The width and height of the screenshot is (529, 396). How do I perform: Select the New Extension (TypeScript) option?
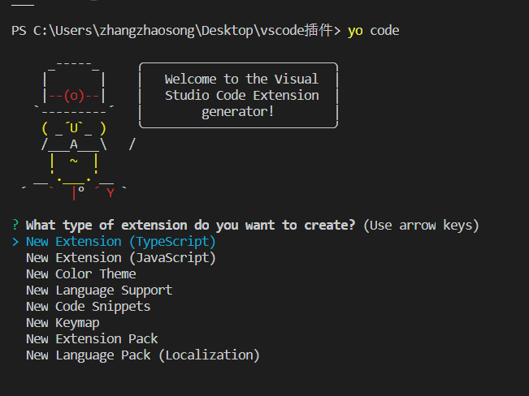[120, 242]
